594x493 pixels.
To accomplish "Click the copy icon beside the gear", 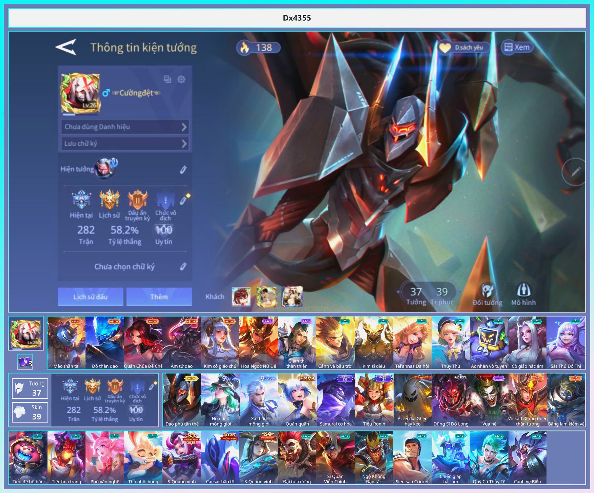I will [167, 79].
